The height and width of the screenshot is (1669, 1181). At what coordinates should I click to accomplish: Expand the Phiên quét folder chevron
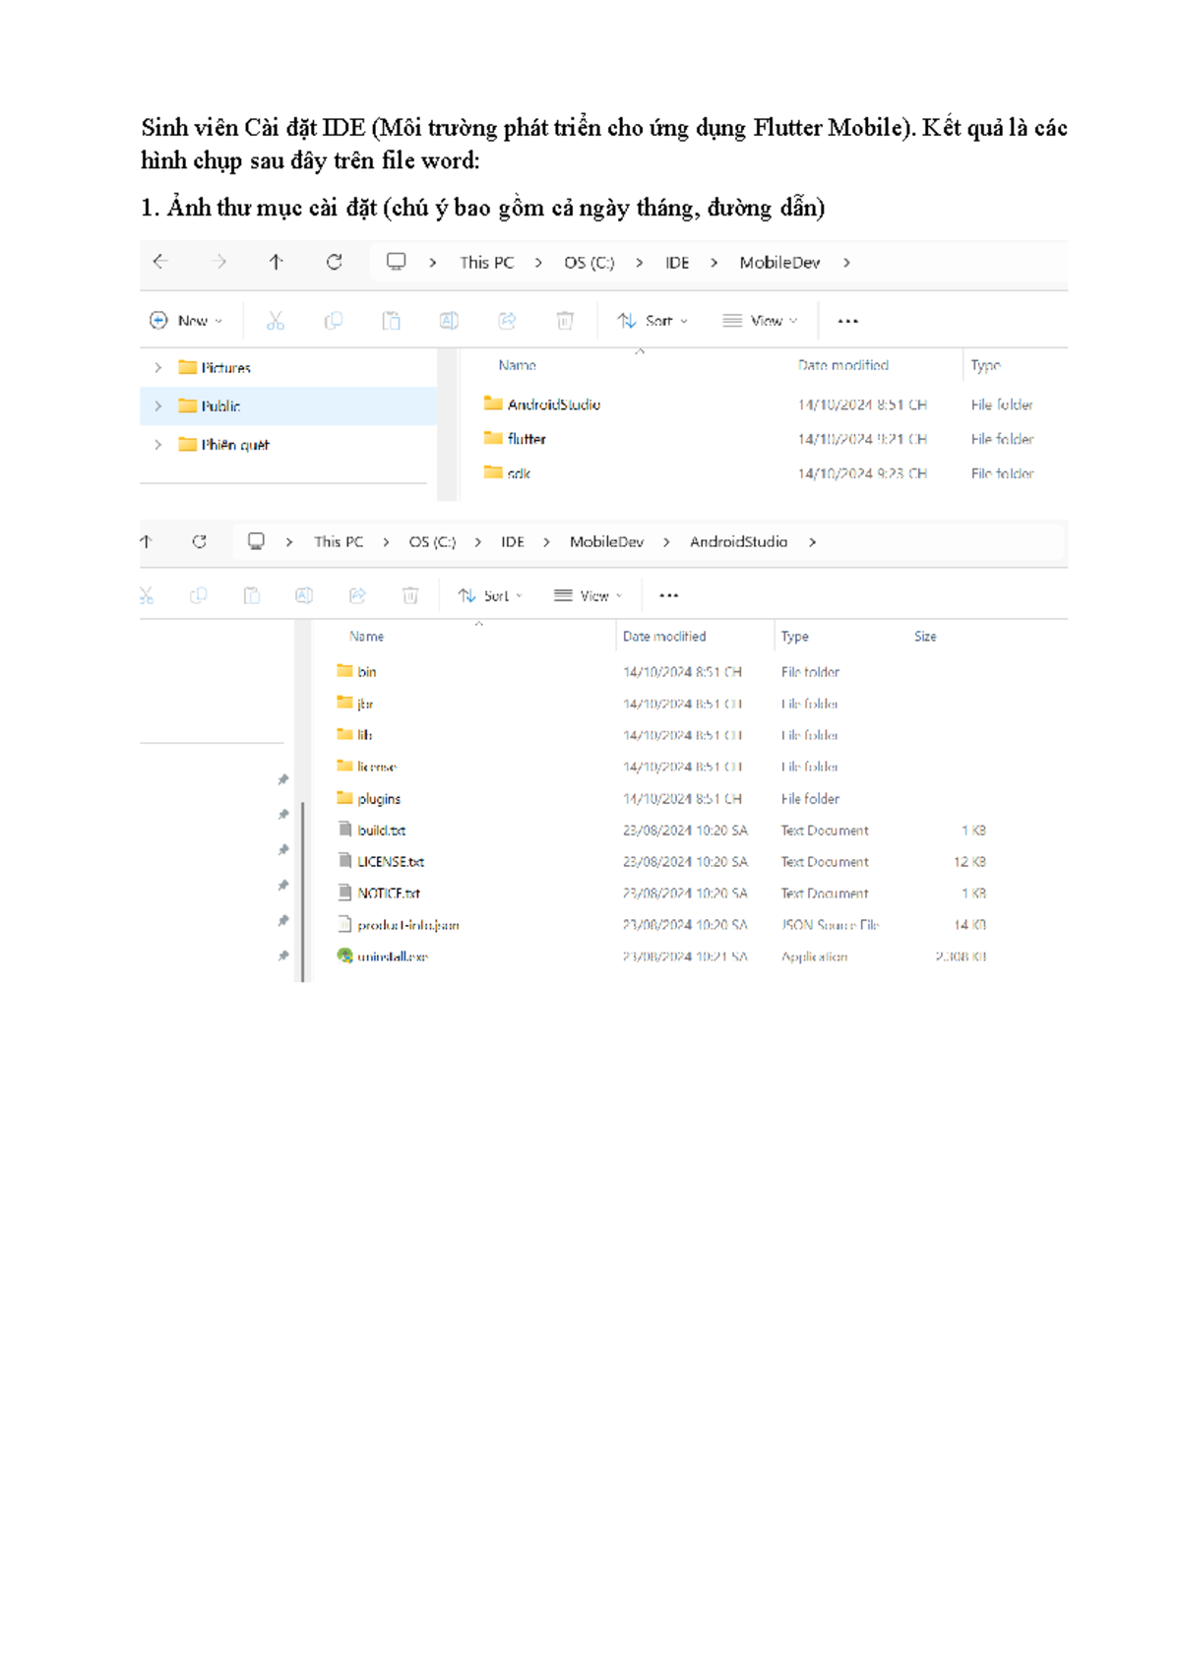[x=157, y=445]
